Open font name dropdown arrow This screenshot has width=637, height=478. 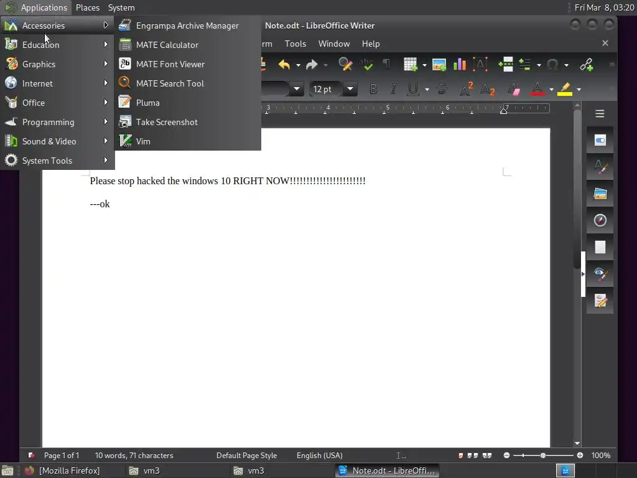297,89
